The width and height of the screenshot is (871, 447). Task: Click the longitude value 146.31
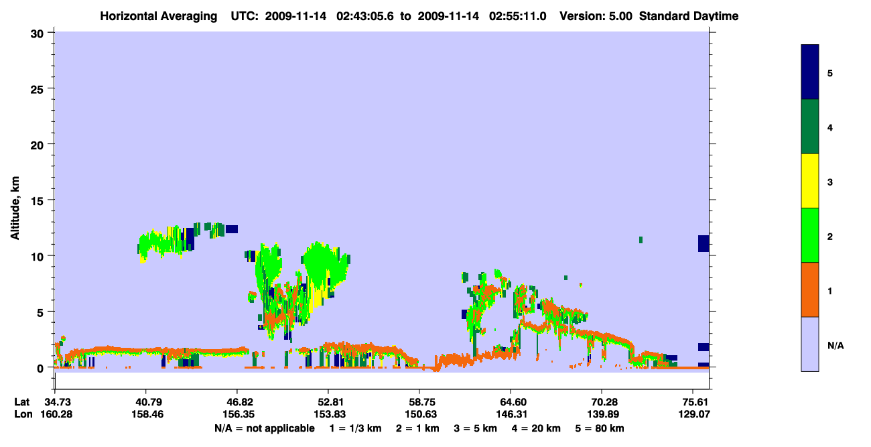(x=511, y=415)
